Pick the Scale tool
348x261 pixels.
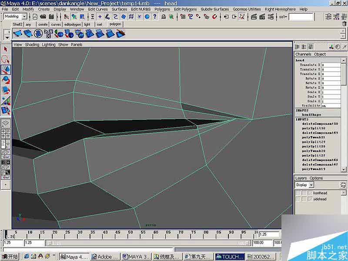pyautogui.click(x=6, y=90)
